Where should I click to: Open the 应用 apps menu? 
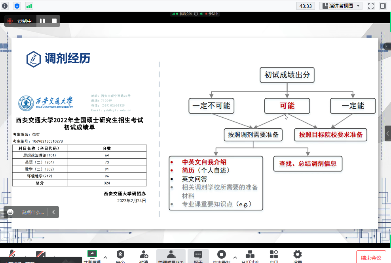point(274,256)
